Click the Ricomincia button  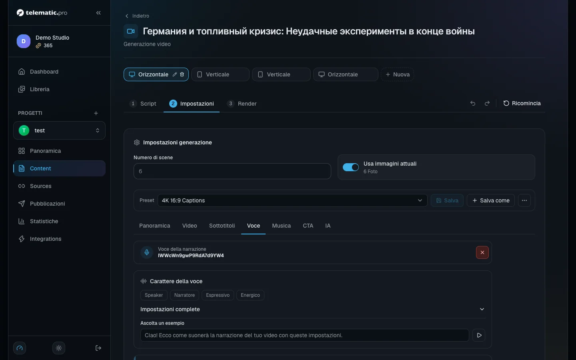pyautogui.click(x=522, y=103)
